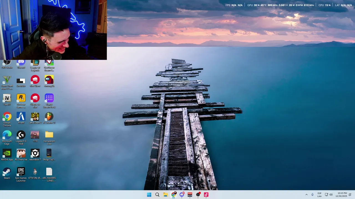Open the volume speaker tray icon
Viewport: 355px width, 199px height.
point(331,195)
